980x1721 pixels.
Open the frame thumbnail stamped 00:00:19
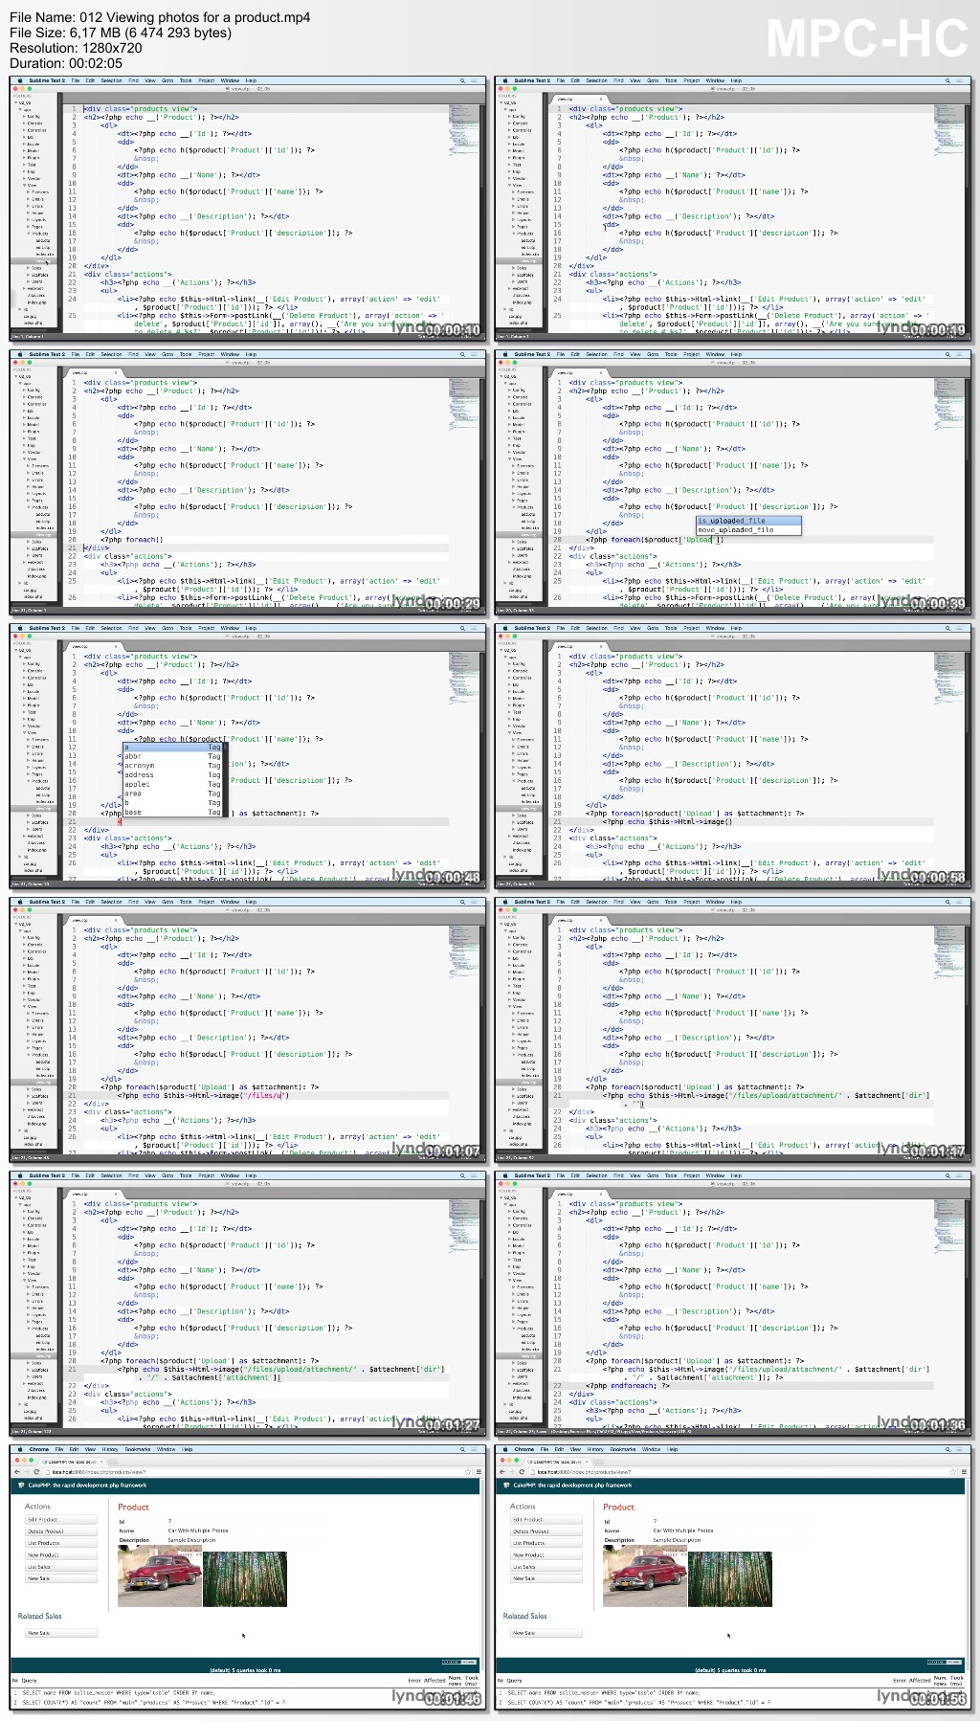pyautogui.click(x=733, y=209)
